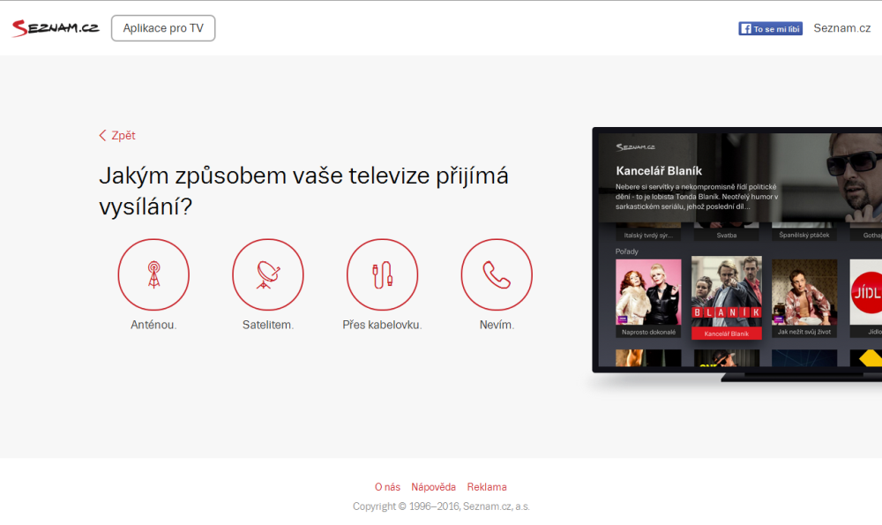Click the Seznam.cz link top right

[842, 27]
